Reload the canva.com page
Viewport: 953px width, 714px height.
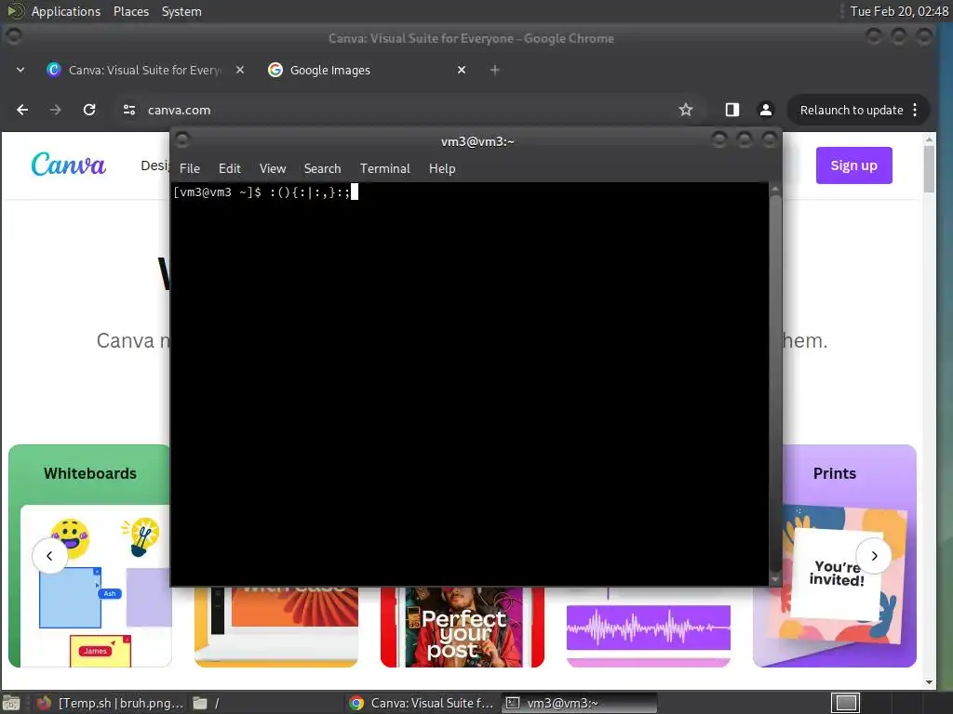pos(89,110)
